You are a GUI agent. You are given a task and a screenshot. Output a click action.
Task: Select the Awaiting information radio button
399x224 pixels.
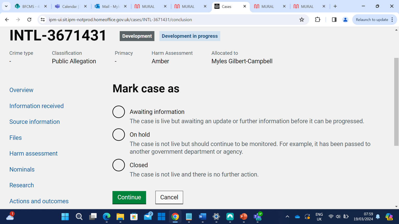119,112
